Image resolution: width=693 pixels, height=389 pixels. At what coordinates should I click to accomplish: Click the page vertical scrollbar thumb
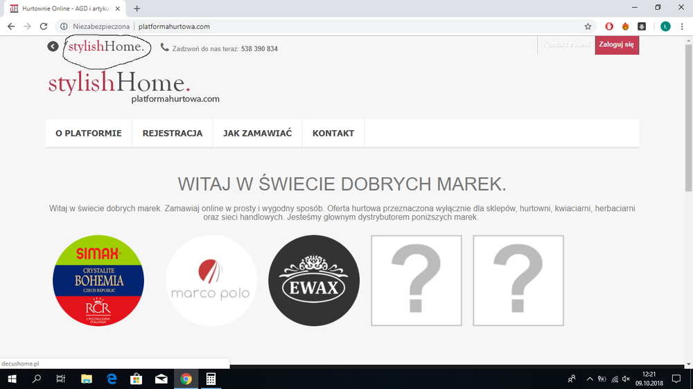click(x=689, y=118)
